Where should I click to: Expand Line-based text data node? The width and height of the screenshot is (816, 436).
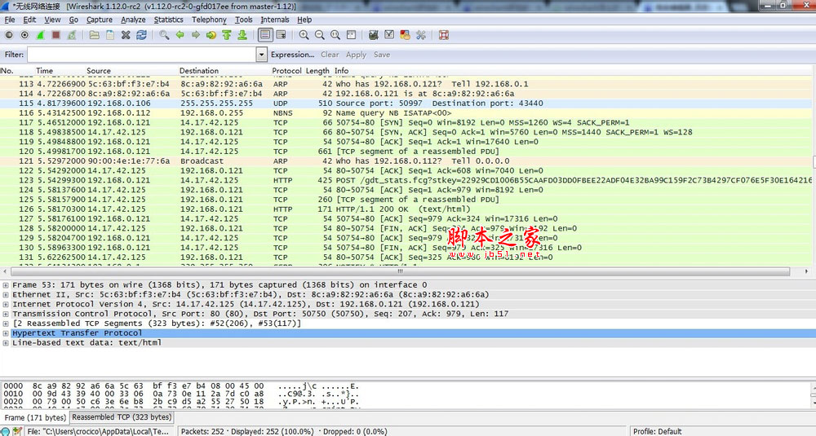pyautogui.click(x=6, y=343)
